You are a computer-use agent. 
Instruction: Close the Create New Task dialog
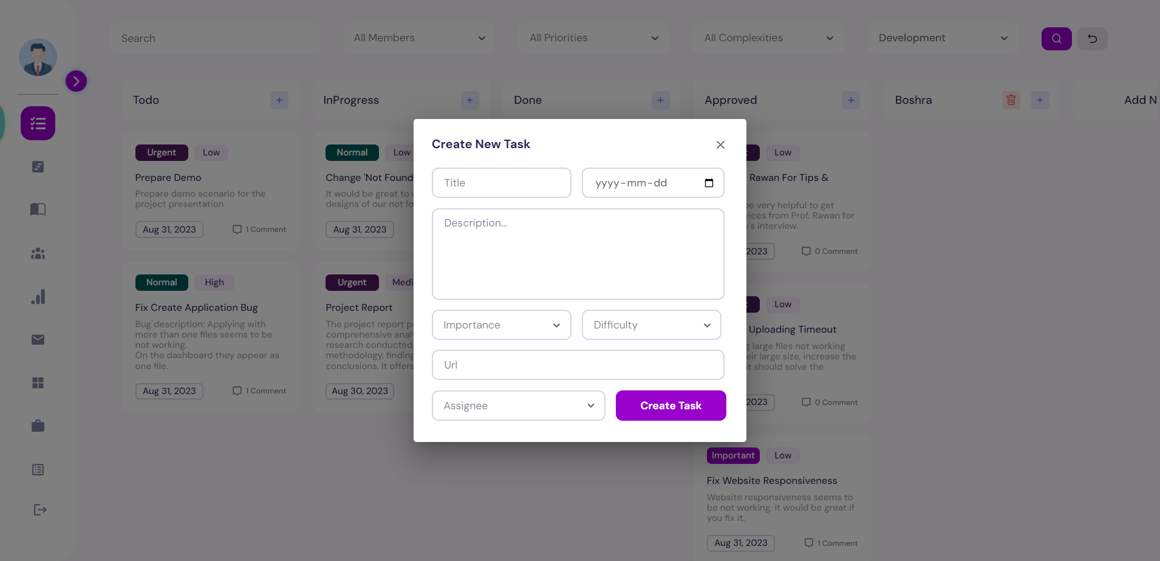point(720,144)
